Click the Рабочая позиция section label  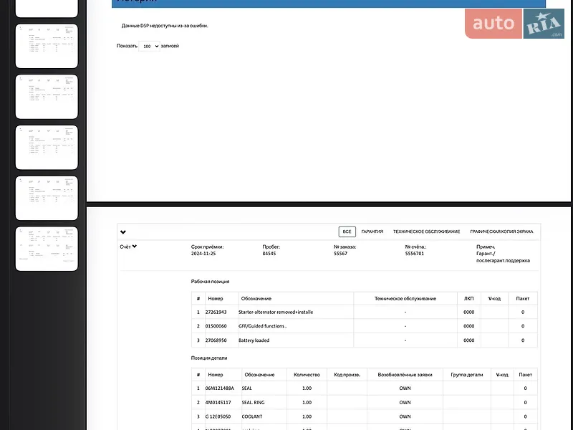pyautogui.click(x=210, y=282)
